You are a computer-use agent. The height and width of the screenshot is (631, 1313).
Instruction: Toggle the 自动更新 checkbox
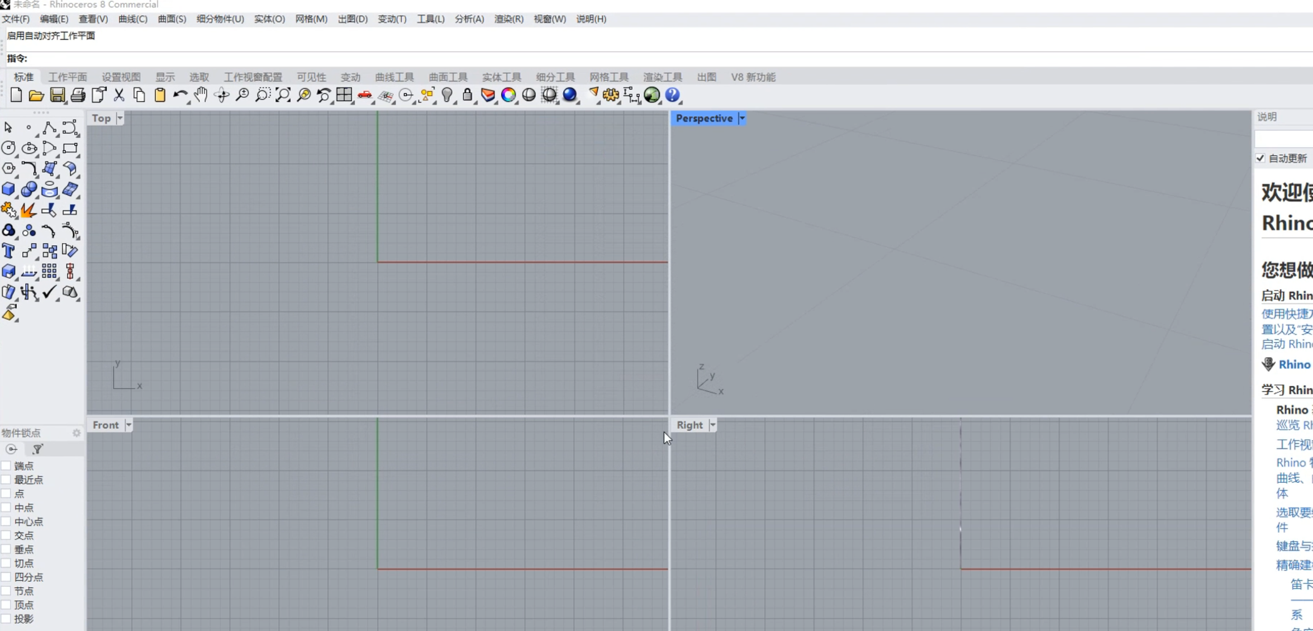1260,158
